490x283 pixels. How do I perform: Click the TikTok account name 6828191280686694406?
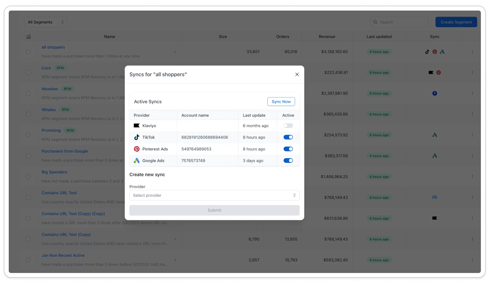(205, 137)
